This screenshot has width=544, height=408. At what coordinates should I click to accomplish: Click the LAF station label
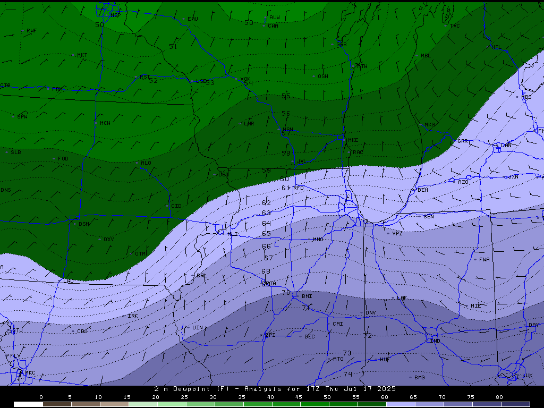[402, 298]
